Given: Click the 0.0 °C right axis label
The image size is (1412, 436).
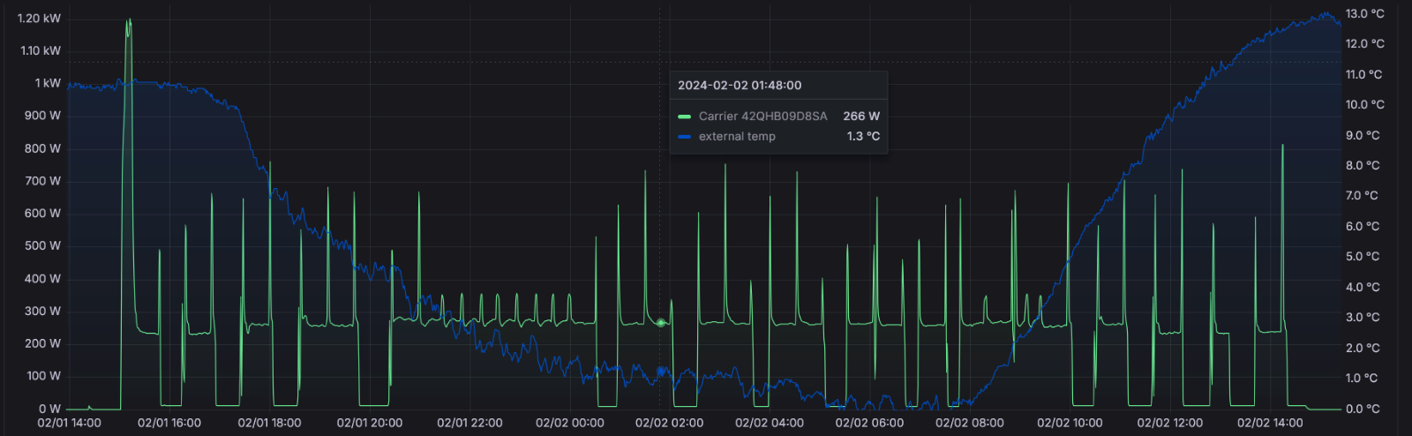Looking at the screenshot, I should pos(1363,410).
